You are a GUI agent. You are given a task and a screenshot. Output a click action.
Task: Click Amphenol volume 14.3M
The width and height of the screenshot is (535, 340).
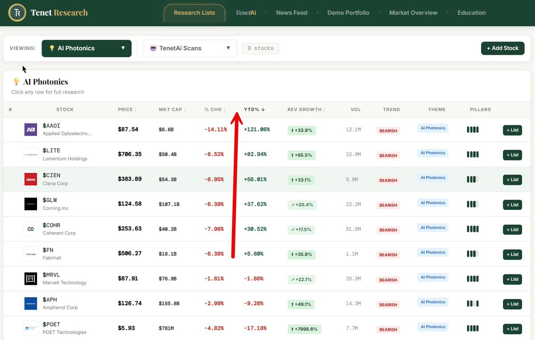pyautogui.click(x=353, y=304)
